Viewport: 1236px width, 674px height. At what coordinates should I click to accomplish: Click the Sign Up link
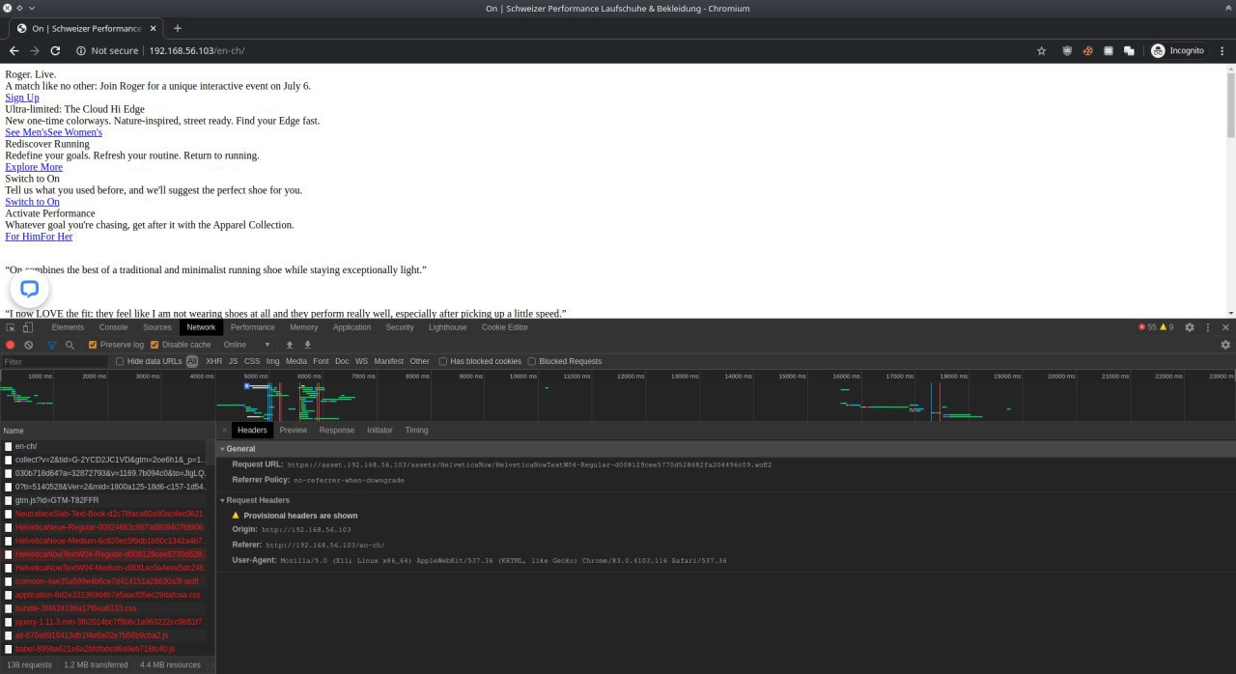pos(22,98)
